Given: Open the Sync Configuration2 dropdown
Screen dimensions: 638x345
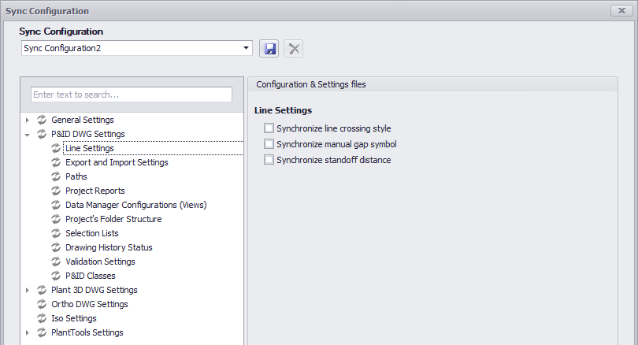Looking at the screenshot, I should 247,48.
